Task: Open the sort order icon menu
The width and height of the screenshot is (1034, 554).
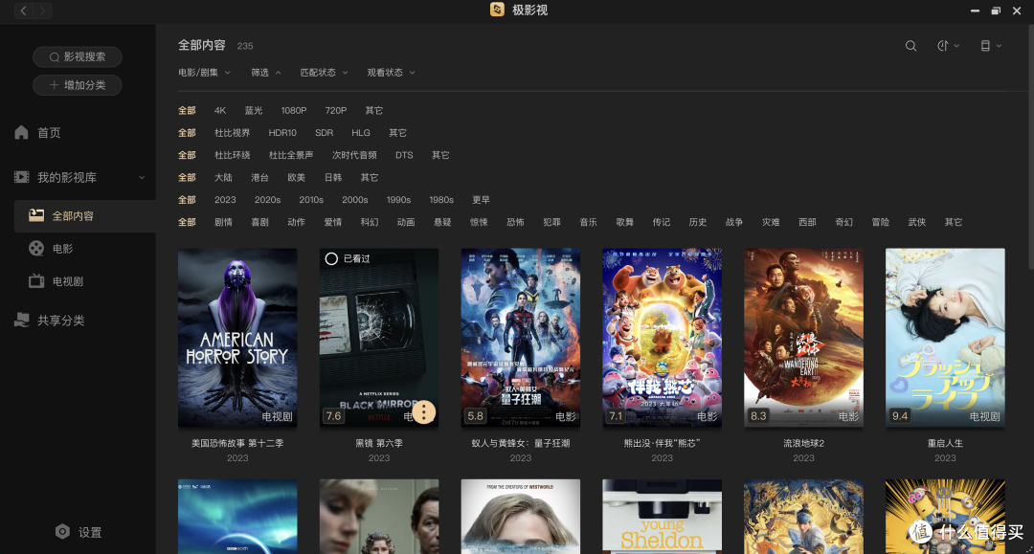Action: click(948, 46)
